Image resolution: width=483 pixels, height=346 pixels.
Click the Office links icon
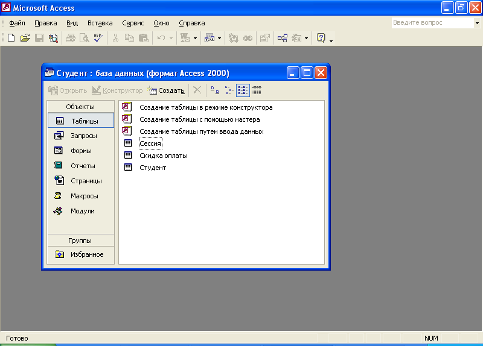[x=185, y=38]
